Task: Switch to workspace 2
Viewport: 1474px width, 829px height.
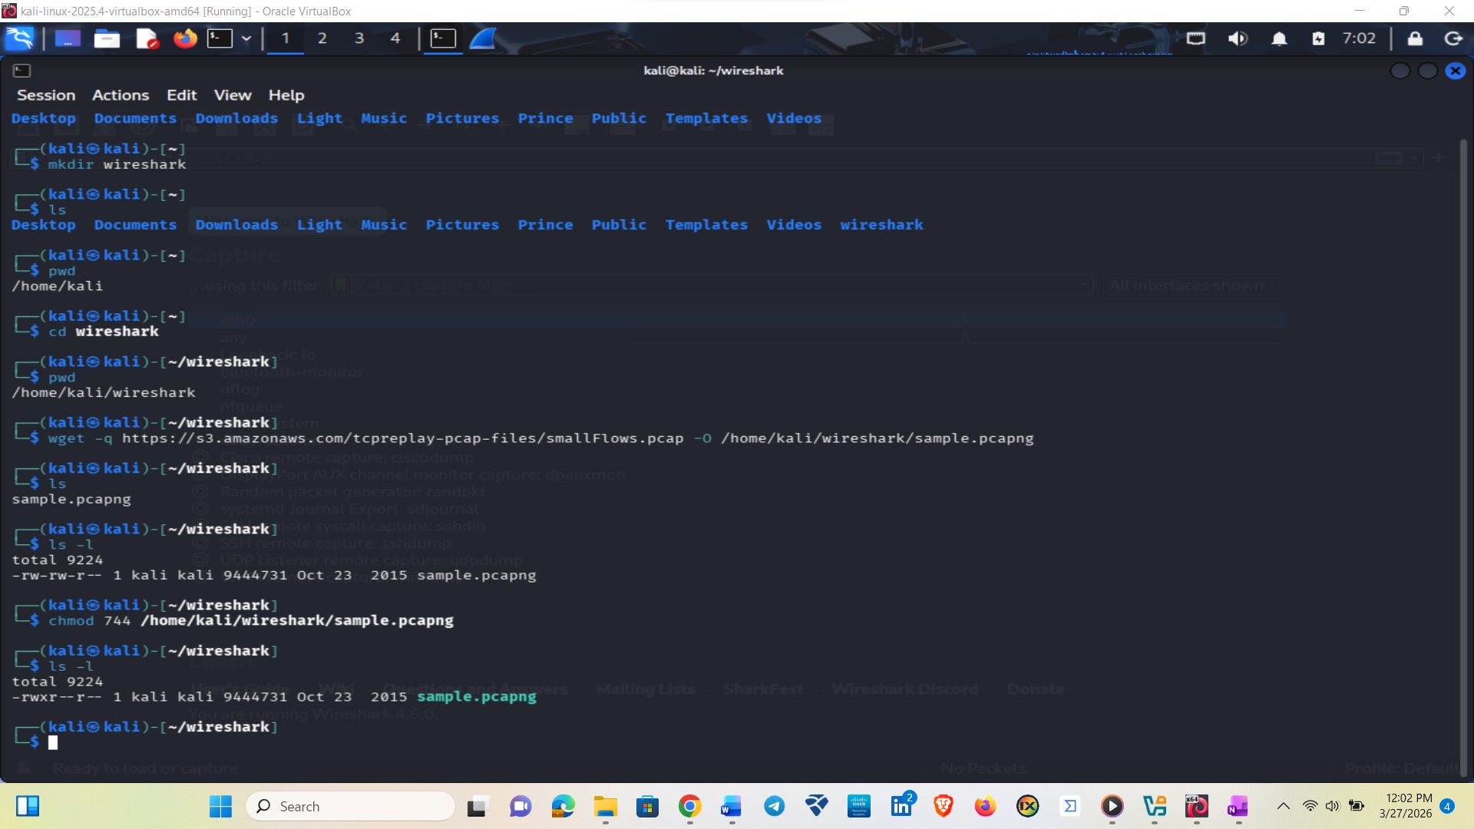Action: 322,38
